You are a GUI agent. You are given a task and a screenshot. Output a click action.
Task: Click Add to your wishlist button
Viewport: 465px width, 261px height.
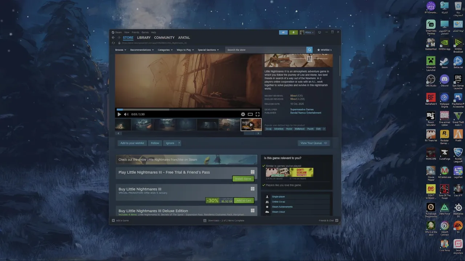pyautogui.click(x=132, y=143)
